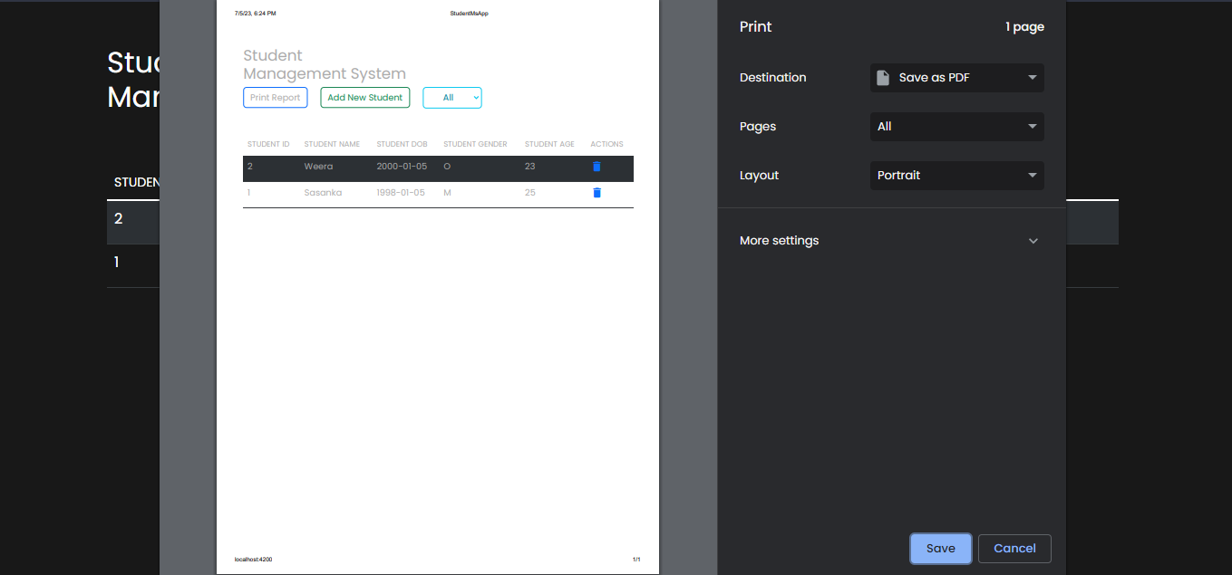Select the name cell Weera
This screenshot has height=575, width=1232.
318,167
